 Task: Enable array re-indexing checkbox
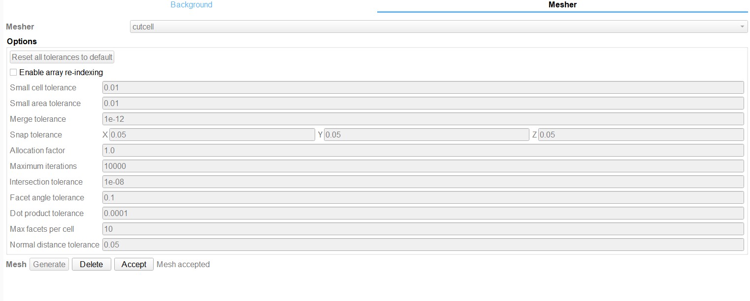(13, 73)
